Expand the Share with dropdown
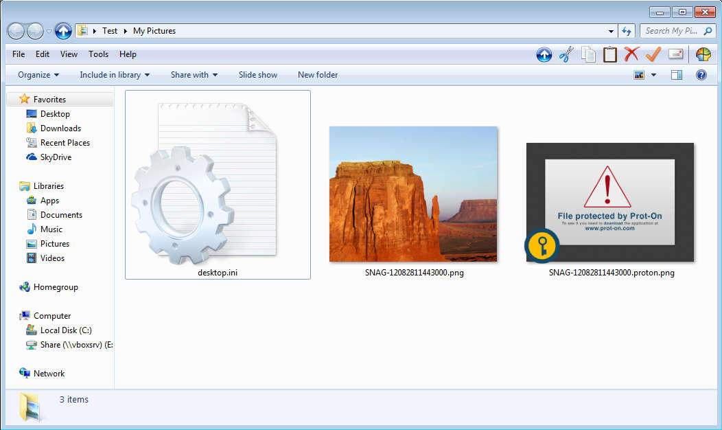722x430 pixels. [x=194, y=75]
